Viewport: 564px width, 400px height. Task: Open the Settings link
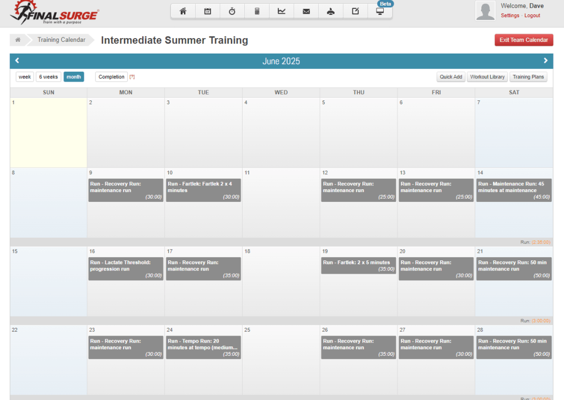pos(510,15)
